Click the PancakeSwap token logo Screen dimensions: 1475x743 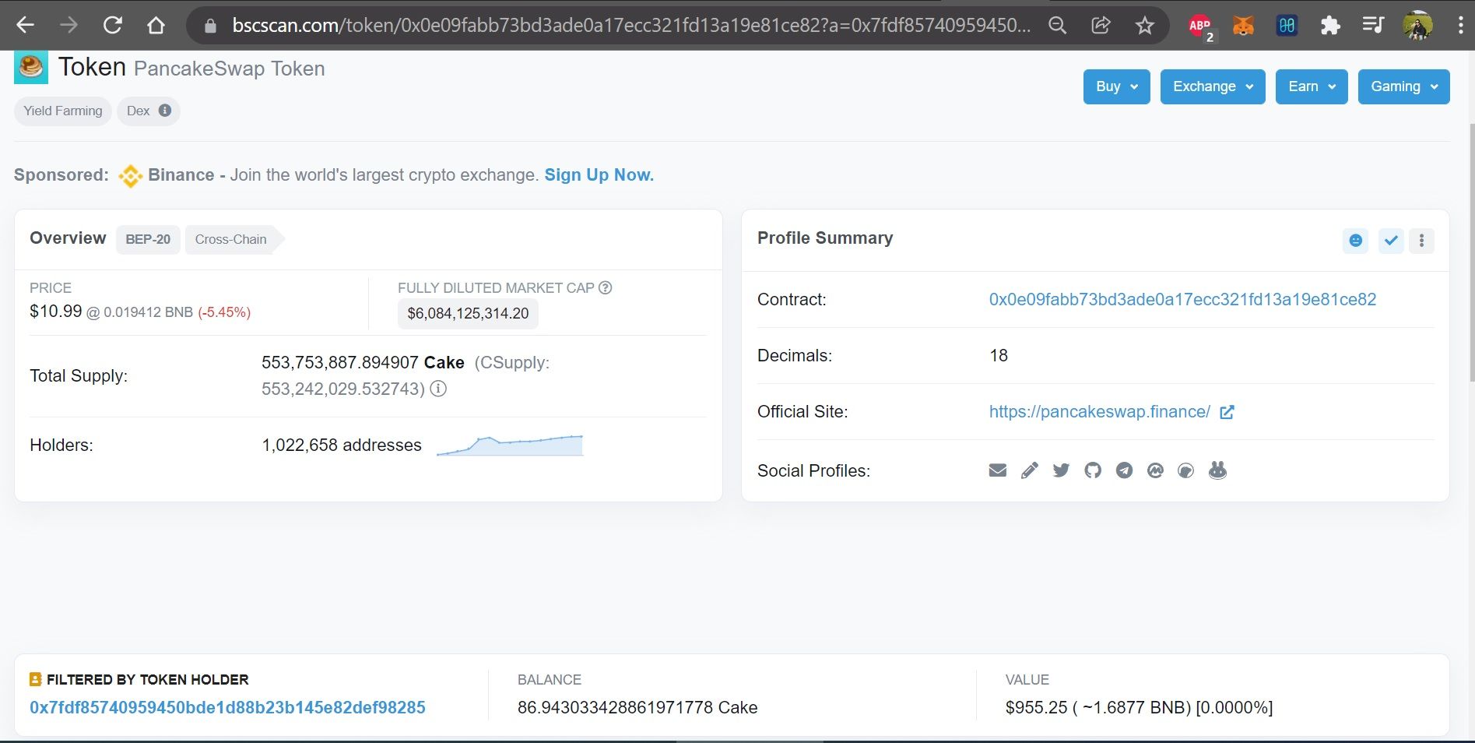pyautogui.click(x=31, y=67)
